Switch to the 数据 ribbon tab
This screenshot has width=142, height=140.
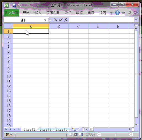pyautogui.click(x=79, y=13)
